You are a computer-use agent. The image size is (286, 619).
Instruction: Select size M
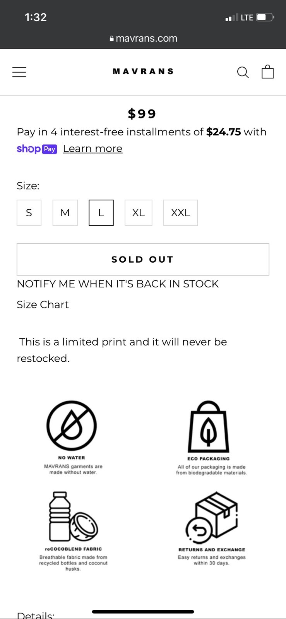point(65,213)
